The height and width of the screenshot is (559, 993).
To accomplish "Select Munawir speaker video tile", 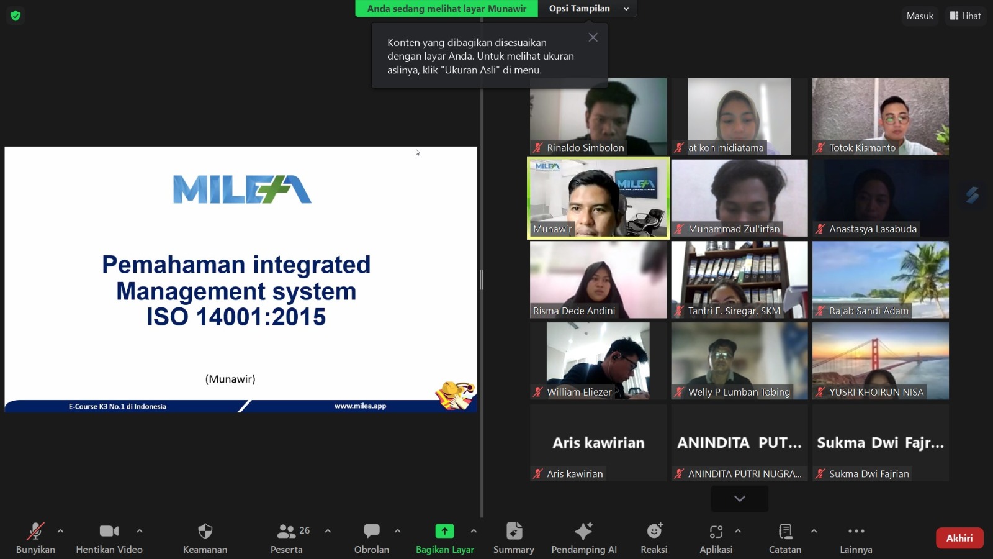I will 598,198.
